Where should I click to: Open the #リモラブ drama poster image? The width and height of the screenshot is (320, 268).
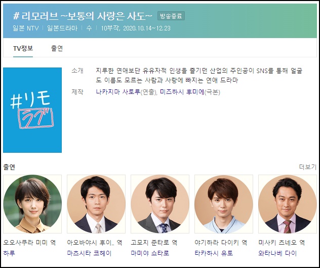click(x=32, y=110)
